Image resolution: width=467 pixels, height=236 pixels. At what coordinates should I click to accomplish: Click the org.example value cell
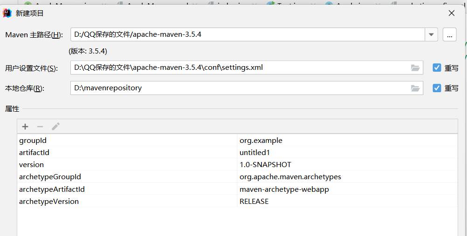click(348, 141)
